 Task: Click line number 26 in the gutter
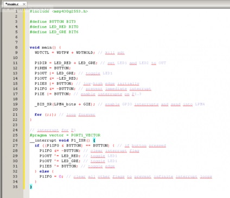(15, 140)
